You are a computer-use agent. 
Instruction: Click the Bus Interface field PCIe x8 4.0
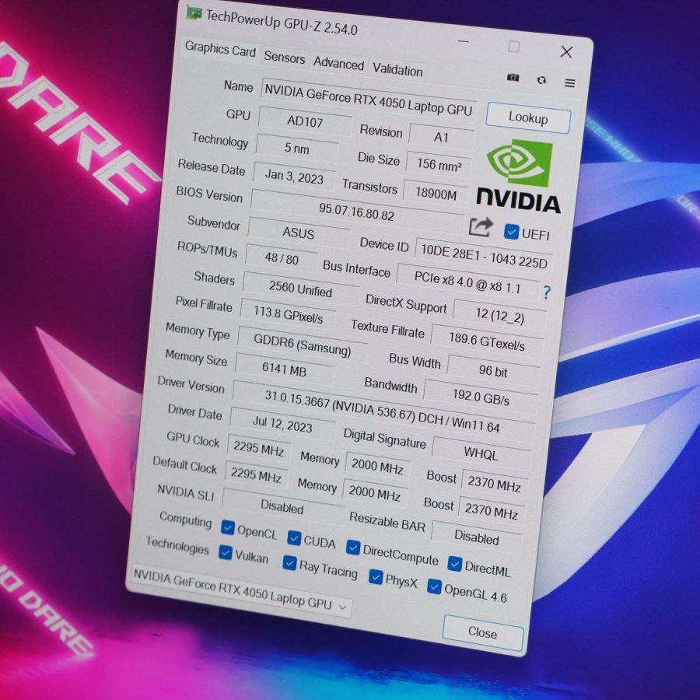pyautogui.click(x=467, y=282)
